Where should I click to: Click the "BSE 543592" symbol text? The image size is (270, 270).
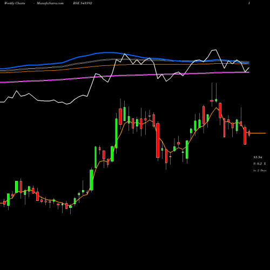[x=83, y=3]
